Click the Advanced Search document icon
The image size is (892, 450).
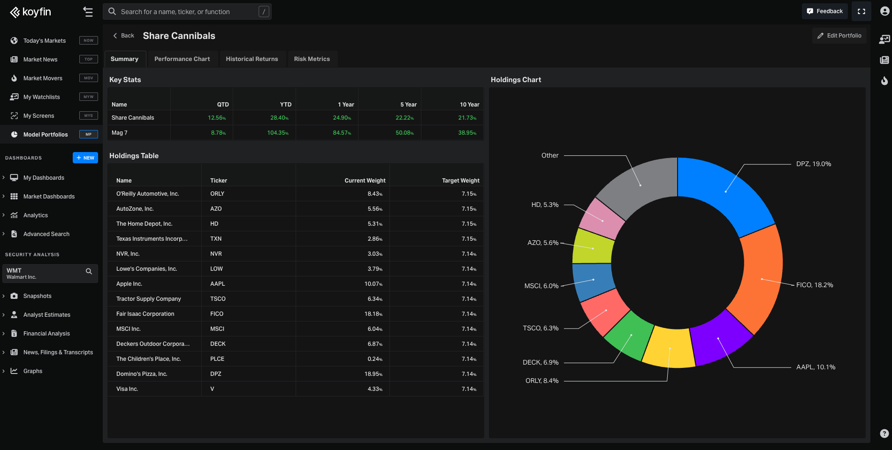[14, 234]
